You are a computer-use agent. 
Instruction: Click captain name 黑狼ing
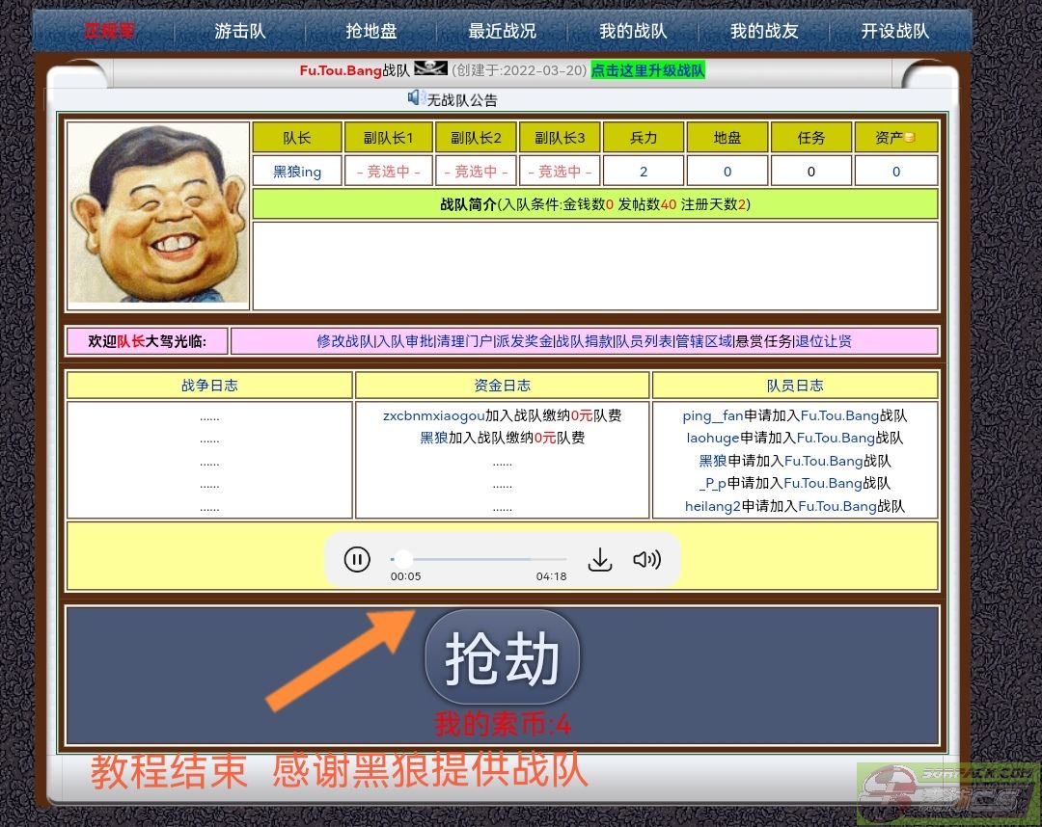[296, 172]
